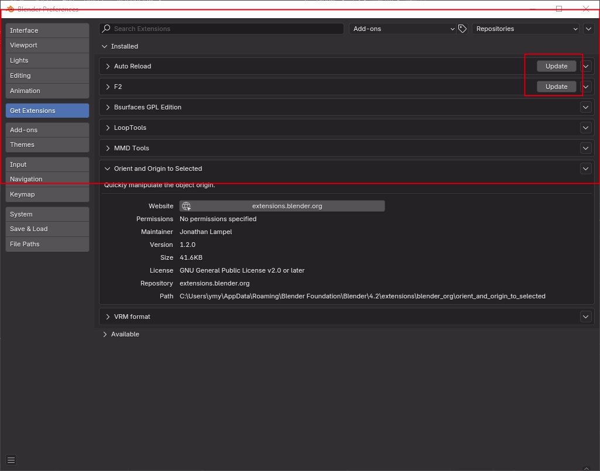Open Auto Reload options menu arrow

pyautogui.click(x=586, y=66)
